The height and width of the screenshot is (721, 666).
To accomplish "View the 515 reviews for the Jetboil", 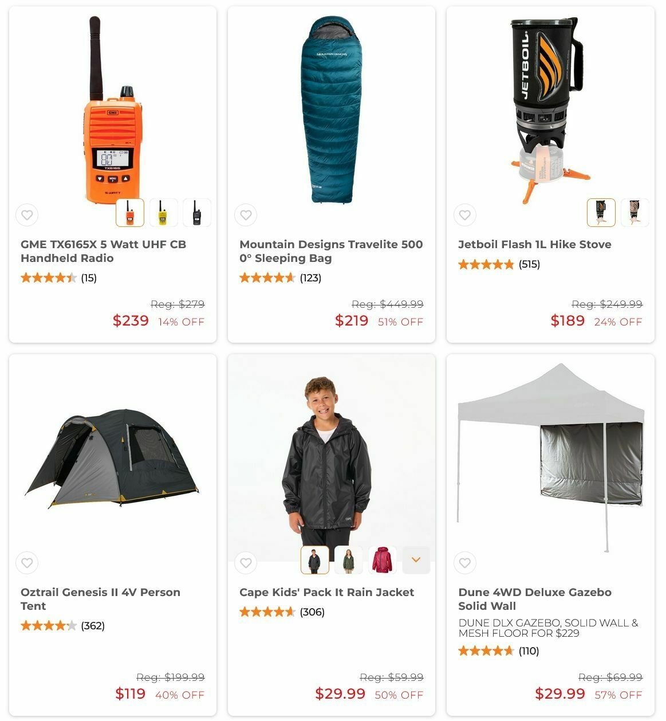I will tap(529, 264).
